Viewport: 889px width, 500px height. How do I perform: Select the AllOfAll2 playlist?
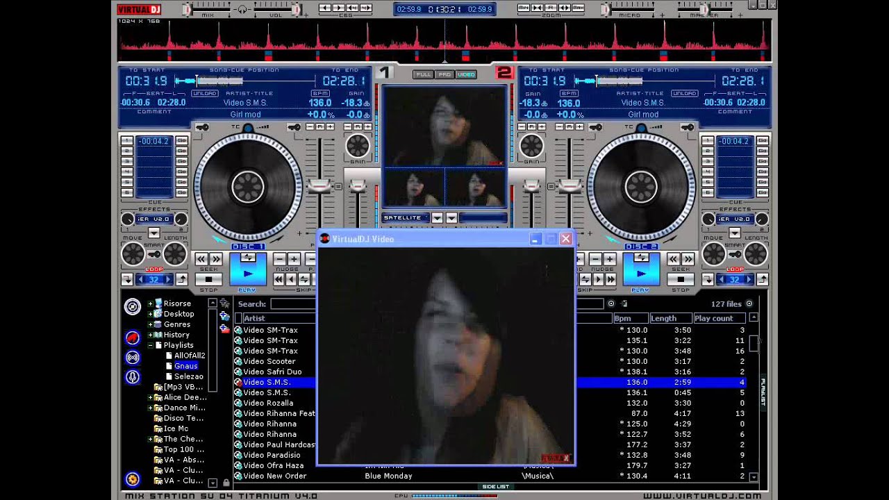190,356
